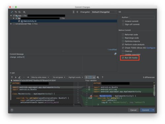
Task: Toggle the third diff view option icon
Action: pos(94,77)
